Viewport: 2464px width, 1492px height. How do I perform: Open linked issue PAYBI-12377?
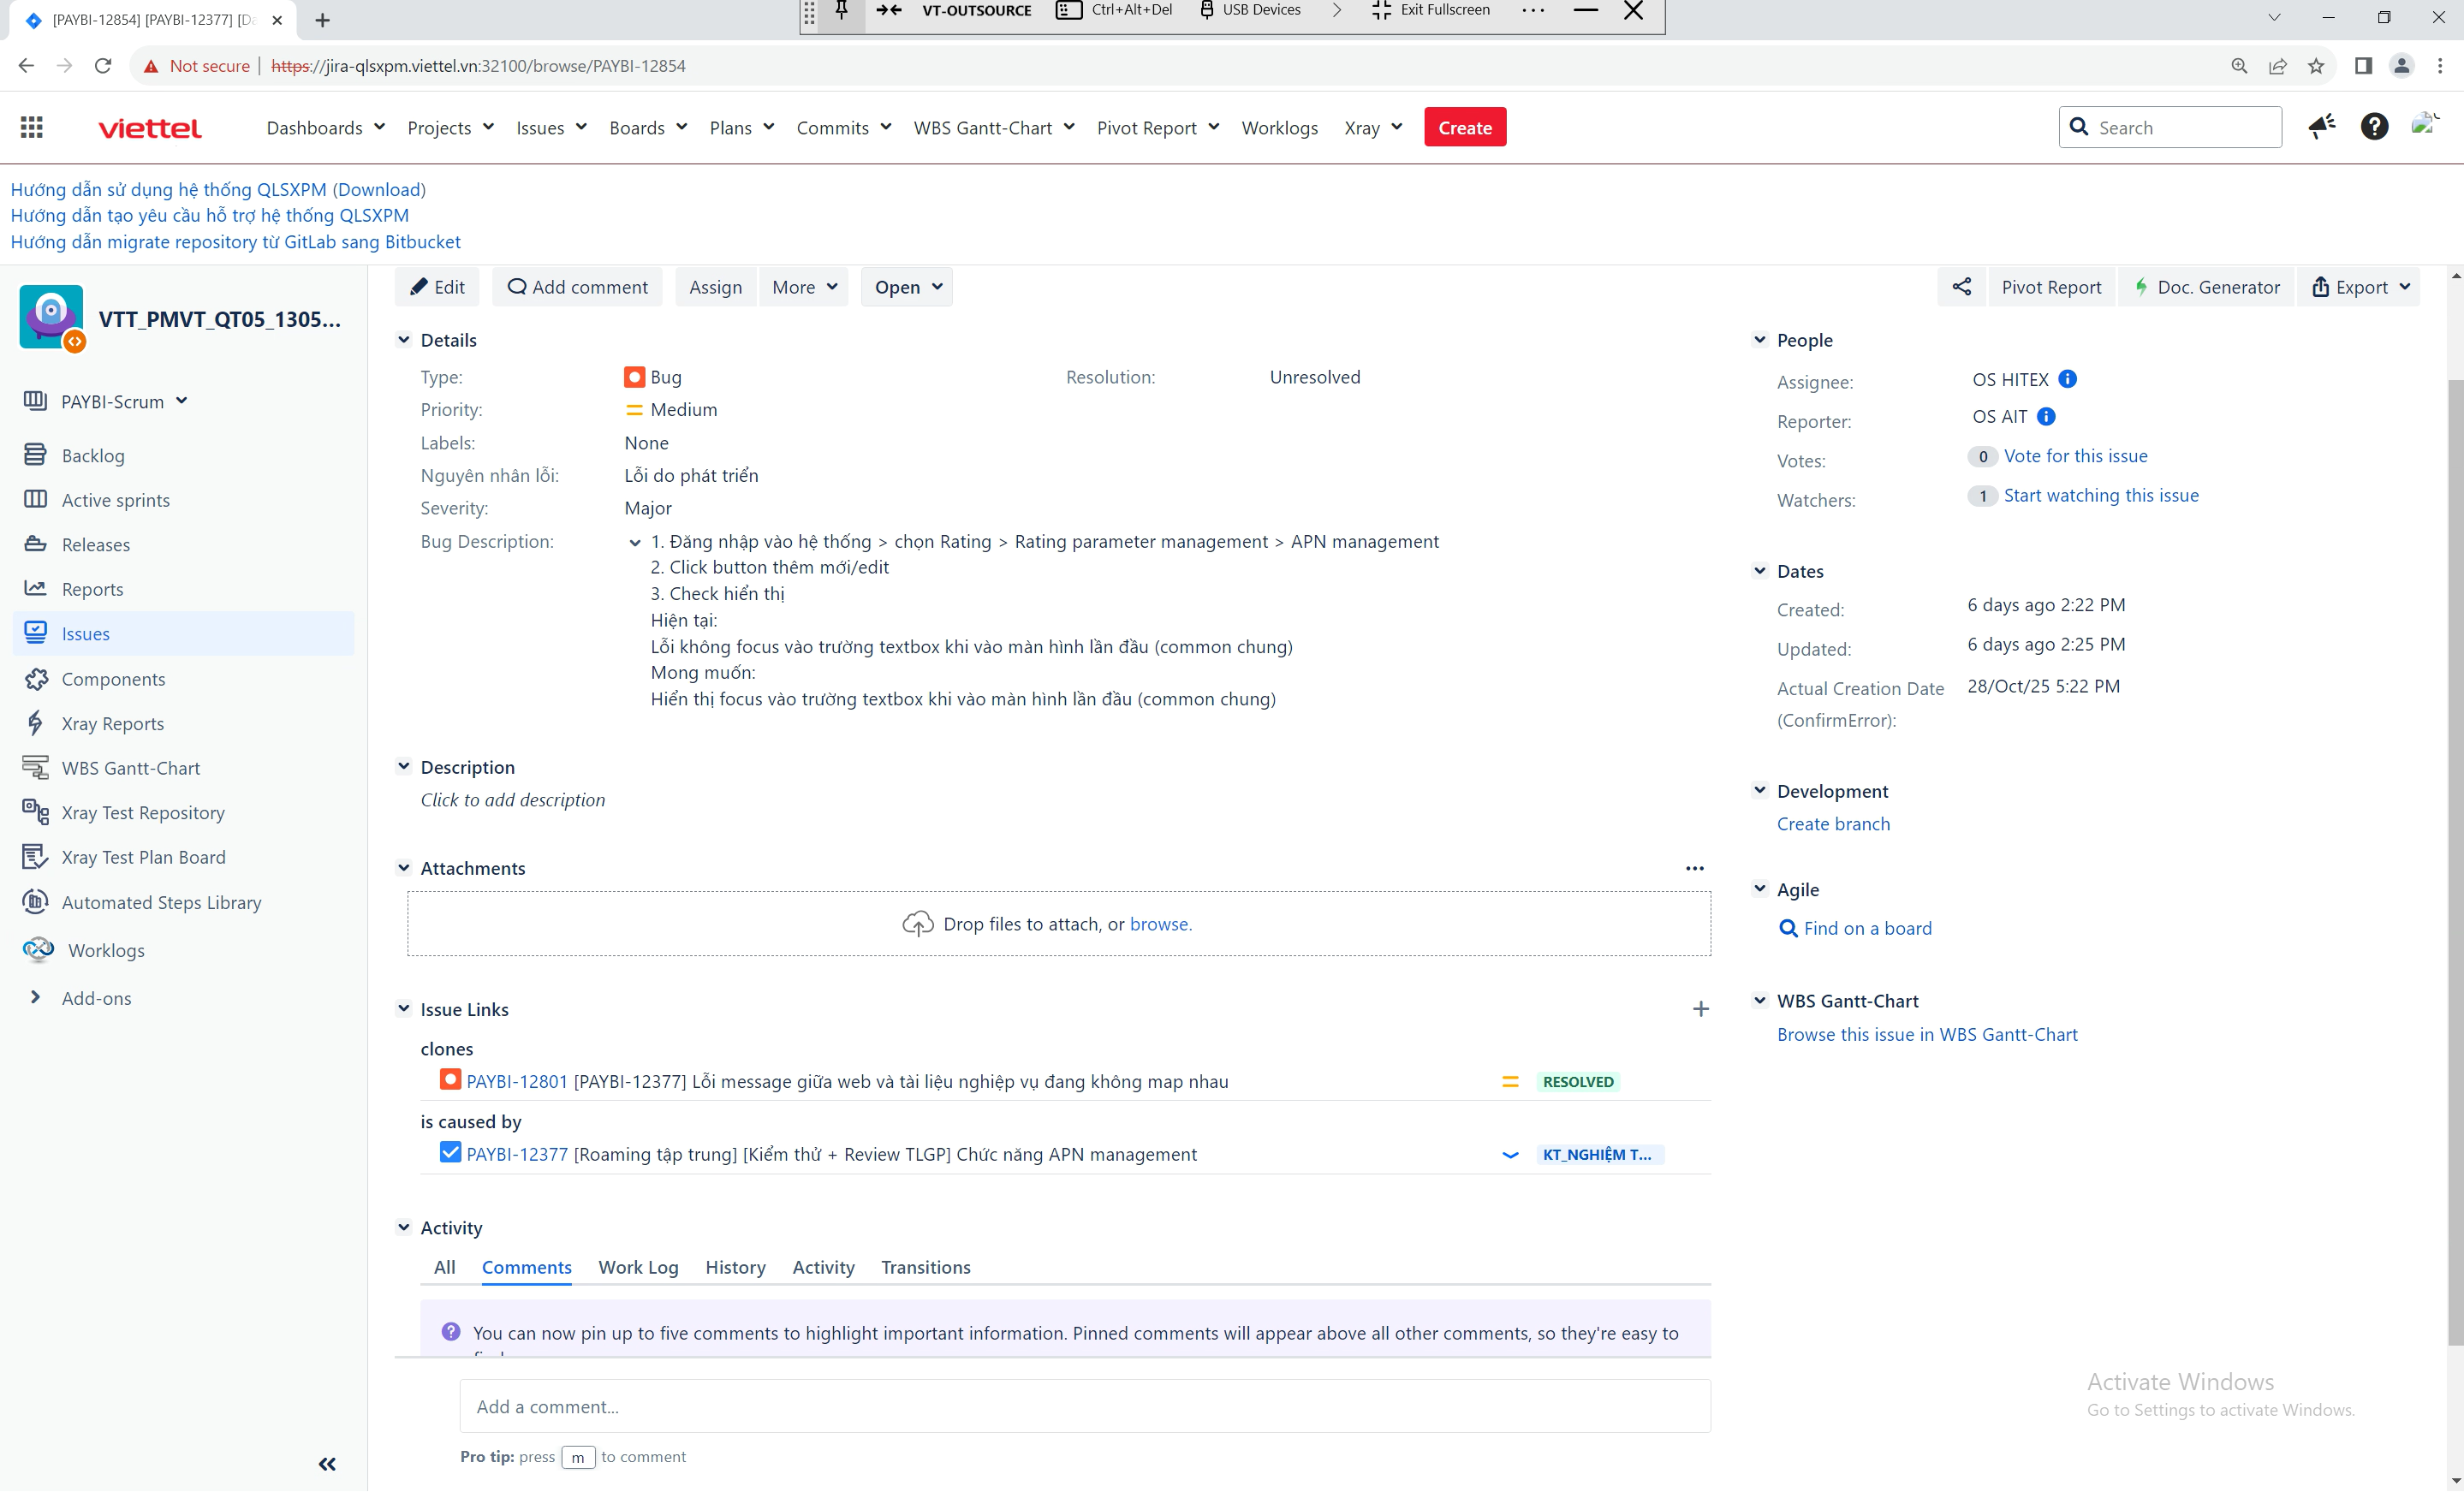[517, 1154]
